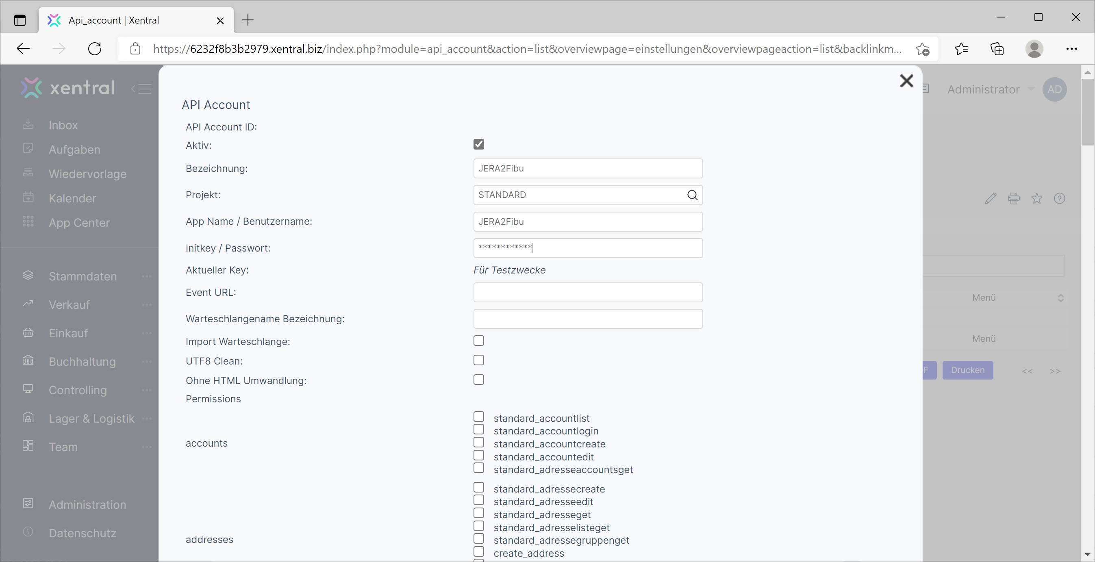This screenshot has width=1095, height=562.
Task: Click the pencil edit icon
Action: coord(991,199)
